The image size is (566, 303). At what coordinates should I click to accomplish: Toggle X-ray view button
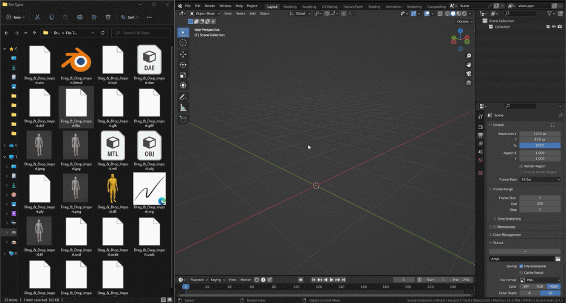coord(440,14)
